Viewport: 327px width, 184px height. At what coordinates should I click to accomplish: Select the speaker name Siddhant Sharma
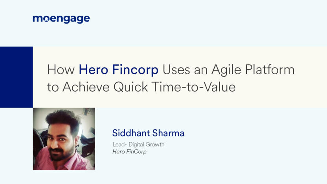tap(148, 133)
